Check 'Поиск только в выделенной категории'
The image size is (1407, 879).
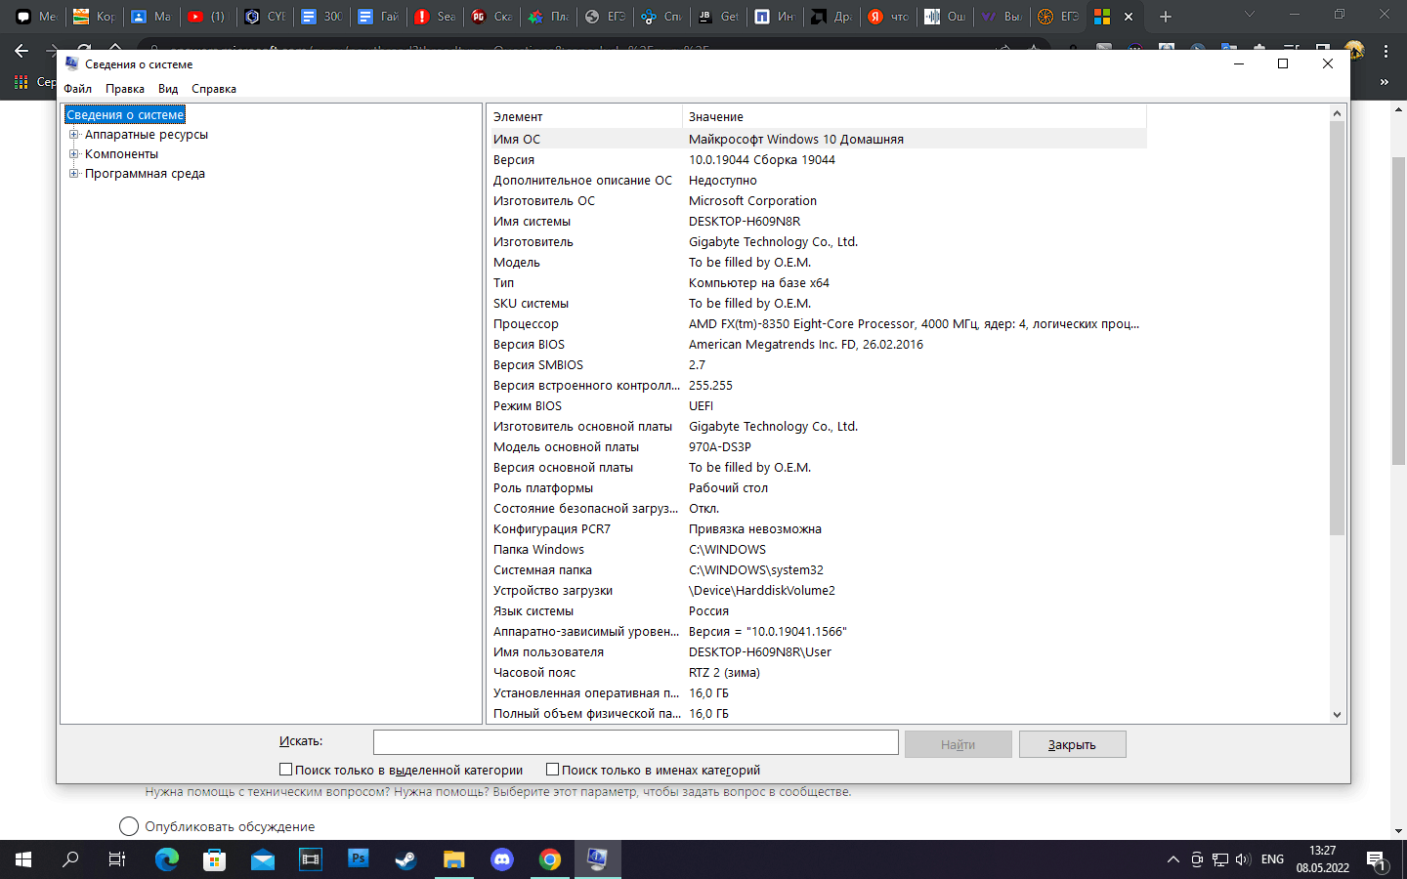tap(285, 770)
